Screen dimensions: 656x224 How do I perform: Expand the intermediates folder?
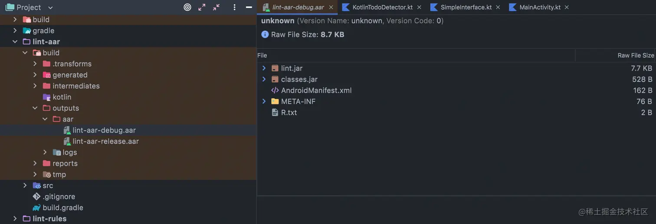pos(35,86)
